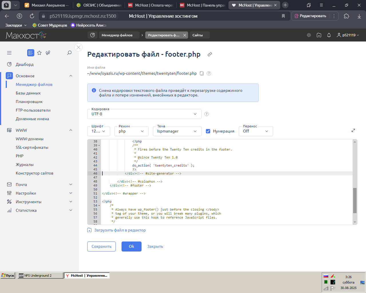Click the hamburger menu icon in sidebar
The height and width of the screenshot is (293, 366).
coord(9,53)
